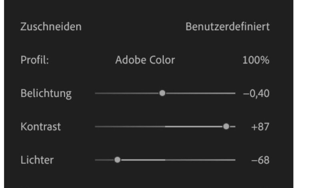
Task: Select the 100% profile amount value
Action: click(x=256, y=60)
